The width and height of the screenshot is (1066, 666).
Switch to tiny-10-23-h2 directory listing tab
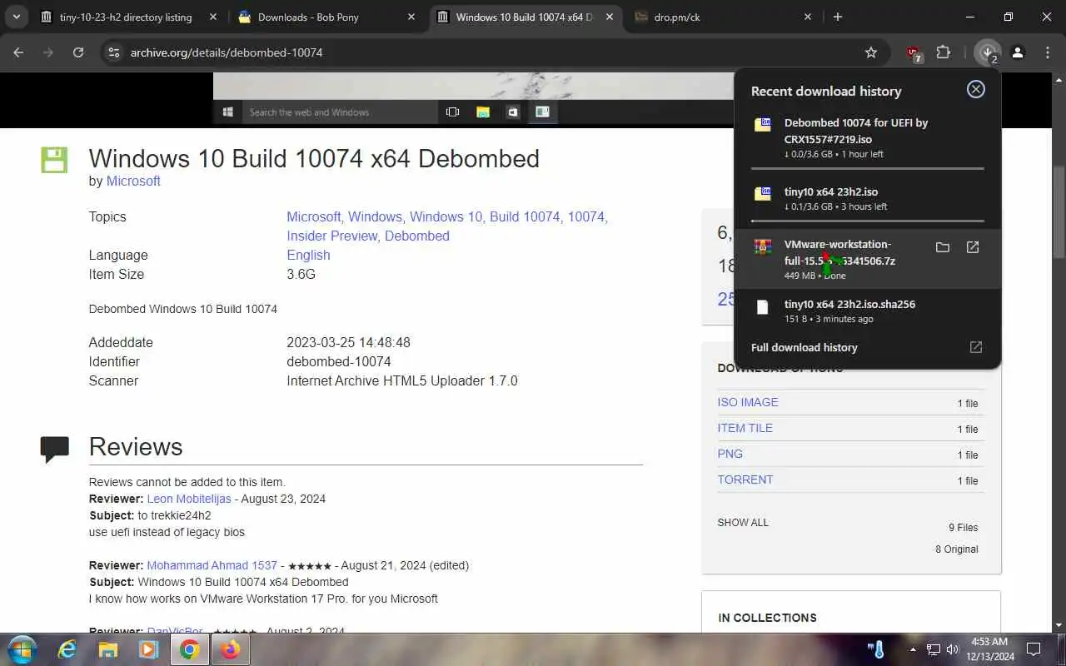click(x=125, y=17)
